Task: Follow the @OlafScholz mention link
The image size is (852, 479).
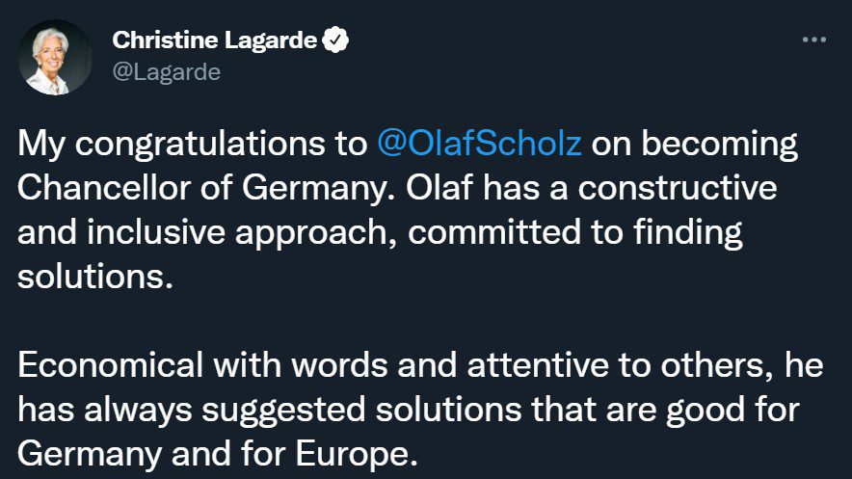Action: [x=479, y=144]
